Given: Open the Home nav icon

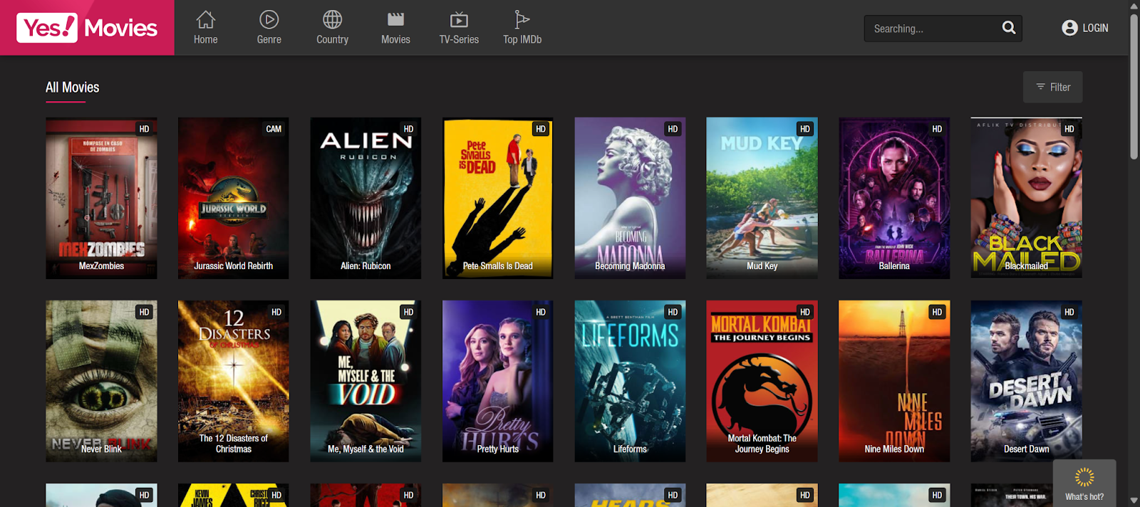Looking at the screenshot, I should coord(205,19).
